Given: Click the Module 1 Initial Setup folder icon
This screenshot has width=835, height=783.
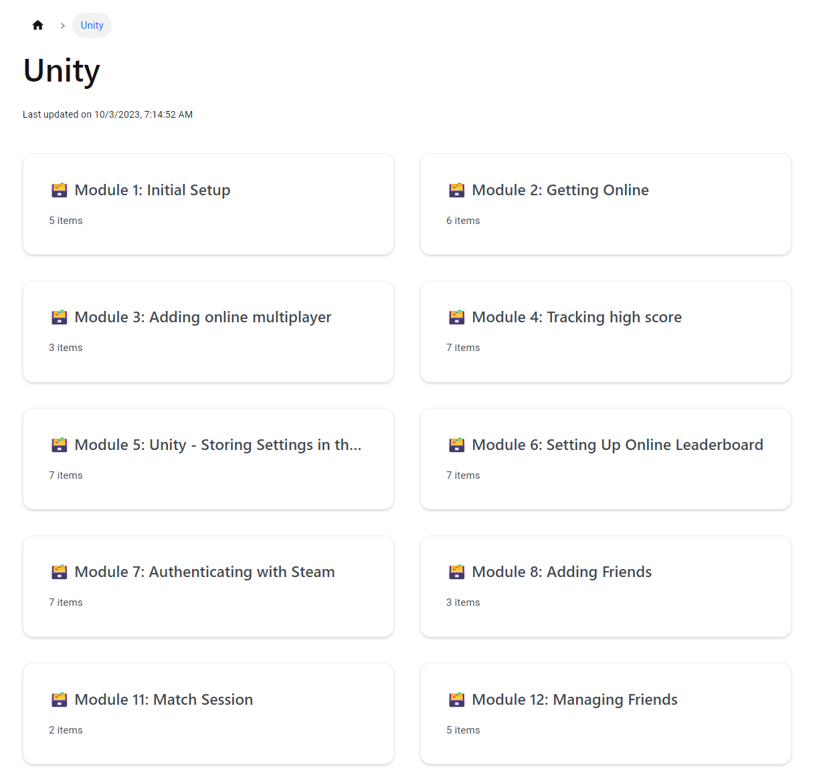Looking at the screenshot, I should coord(60,191).
